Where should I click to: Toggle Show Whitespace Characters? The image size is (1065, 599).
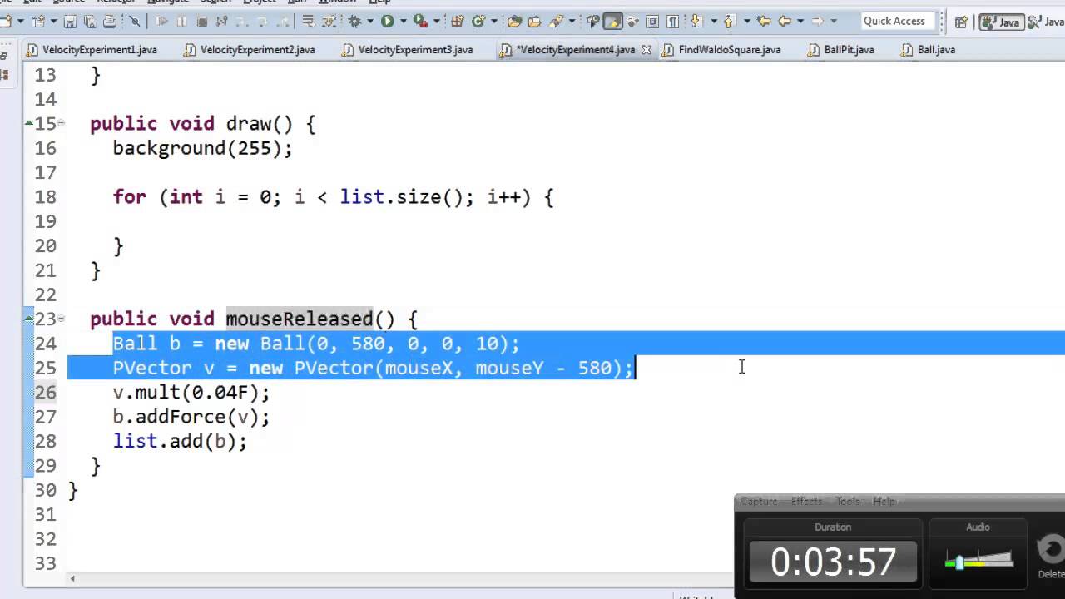point(672,21)
